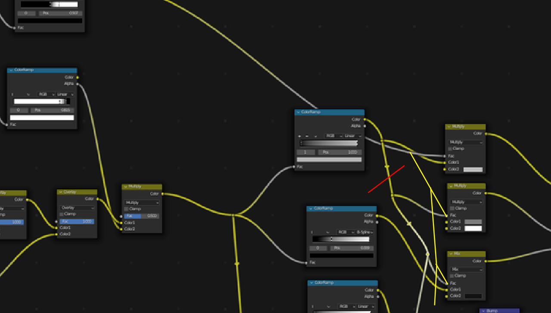Open the white Color2 swatch on Multiply
The image size is (551, 313).
(474, 228)
